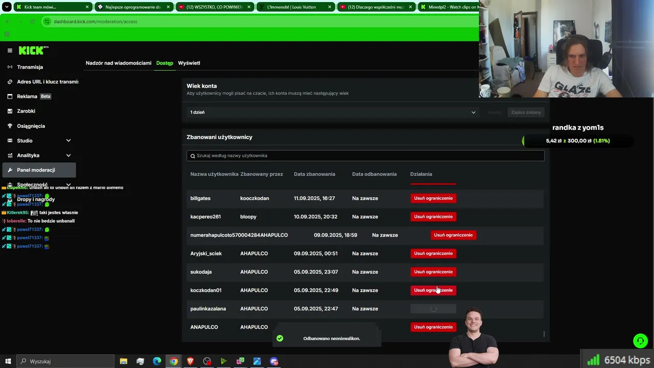Open the Photos app in the taskbar

coord(257,361)
